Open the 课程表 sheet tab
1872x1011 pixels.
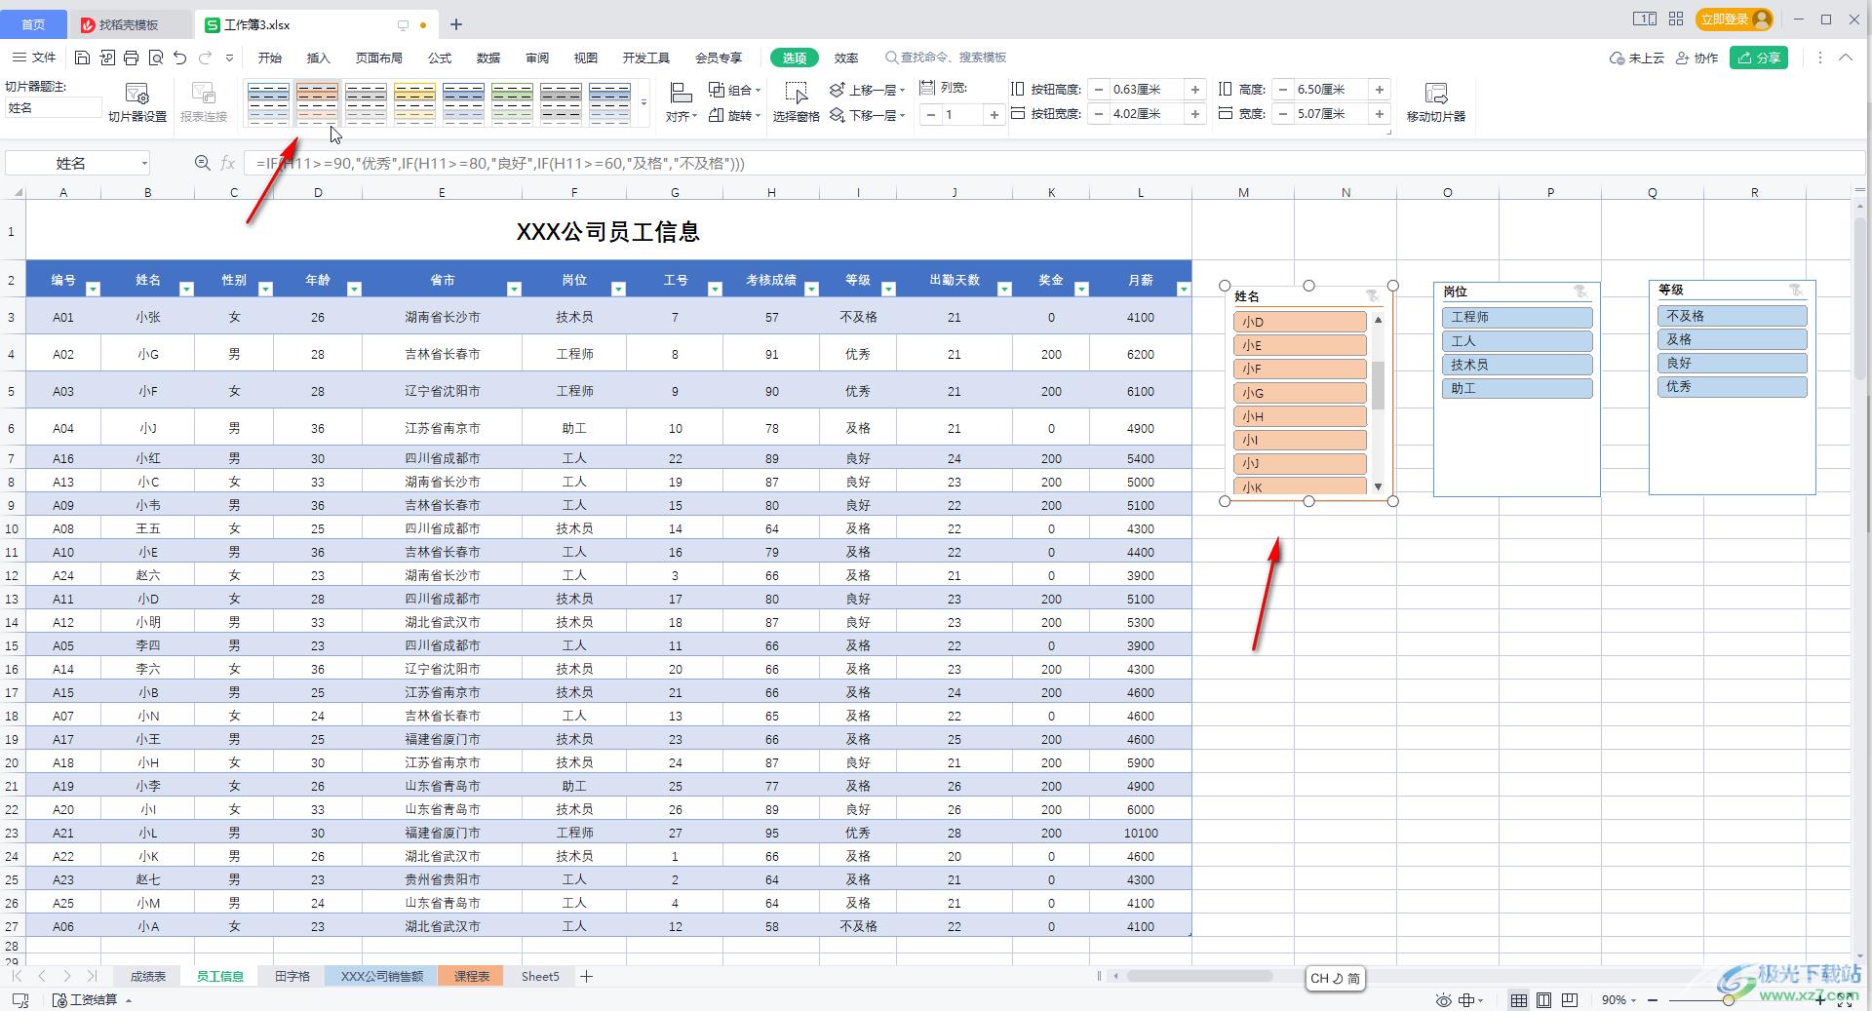point(472,976)
